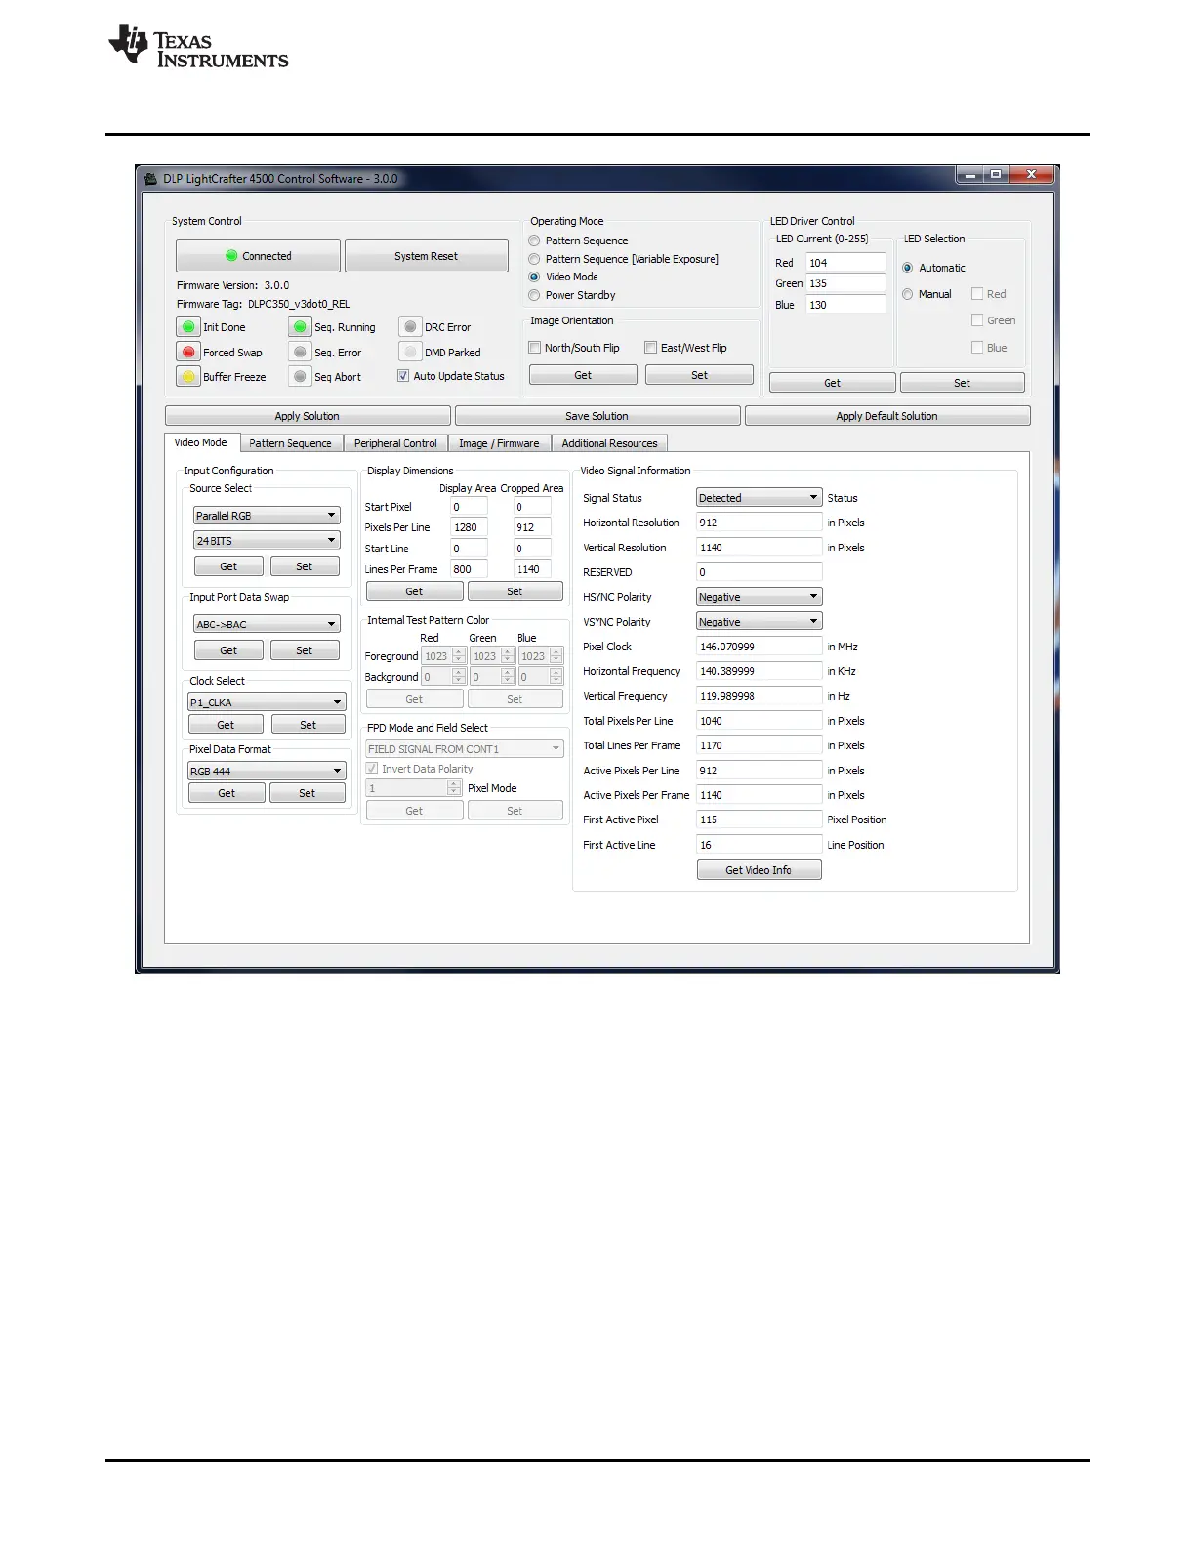Image resolution: width=1195 pixels, height=1547 pixels.
Task: Click the Pixel Clock value field
Action: coord(759,647)
